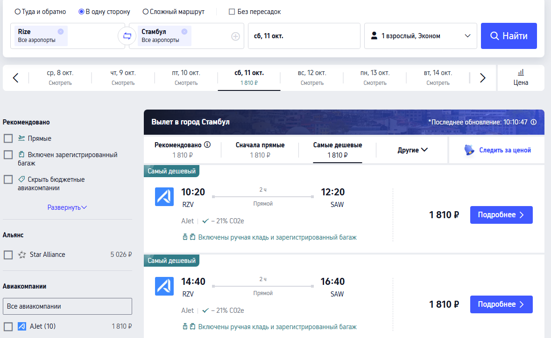Click the Стамбул destination field
This screenshot has height=338, width=551.
(187, 36)
